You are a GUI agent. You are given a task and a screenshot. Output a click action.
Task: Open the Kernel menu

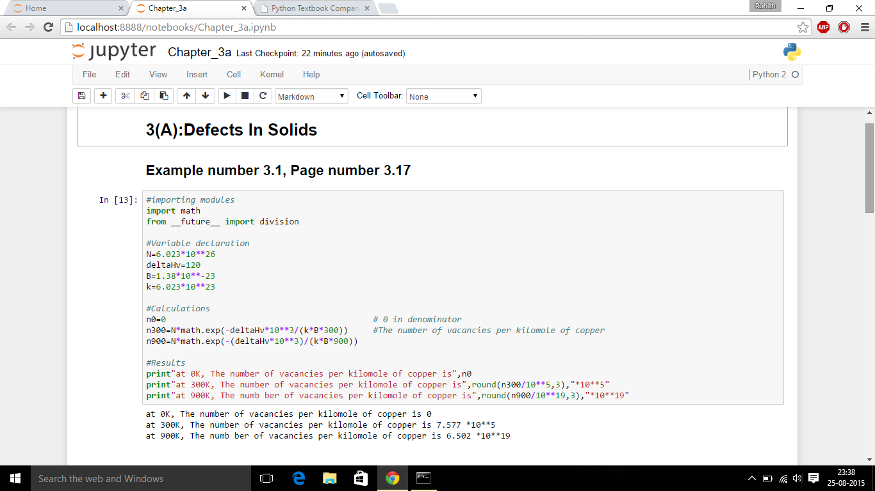pyautogui.click(x=272, y=75)
